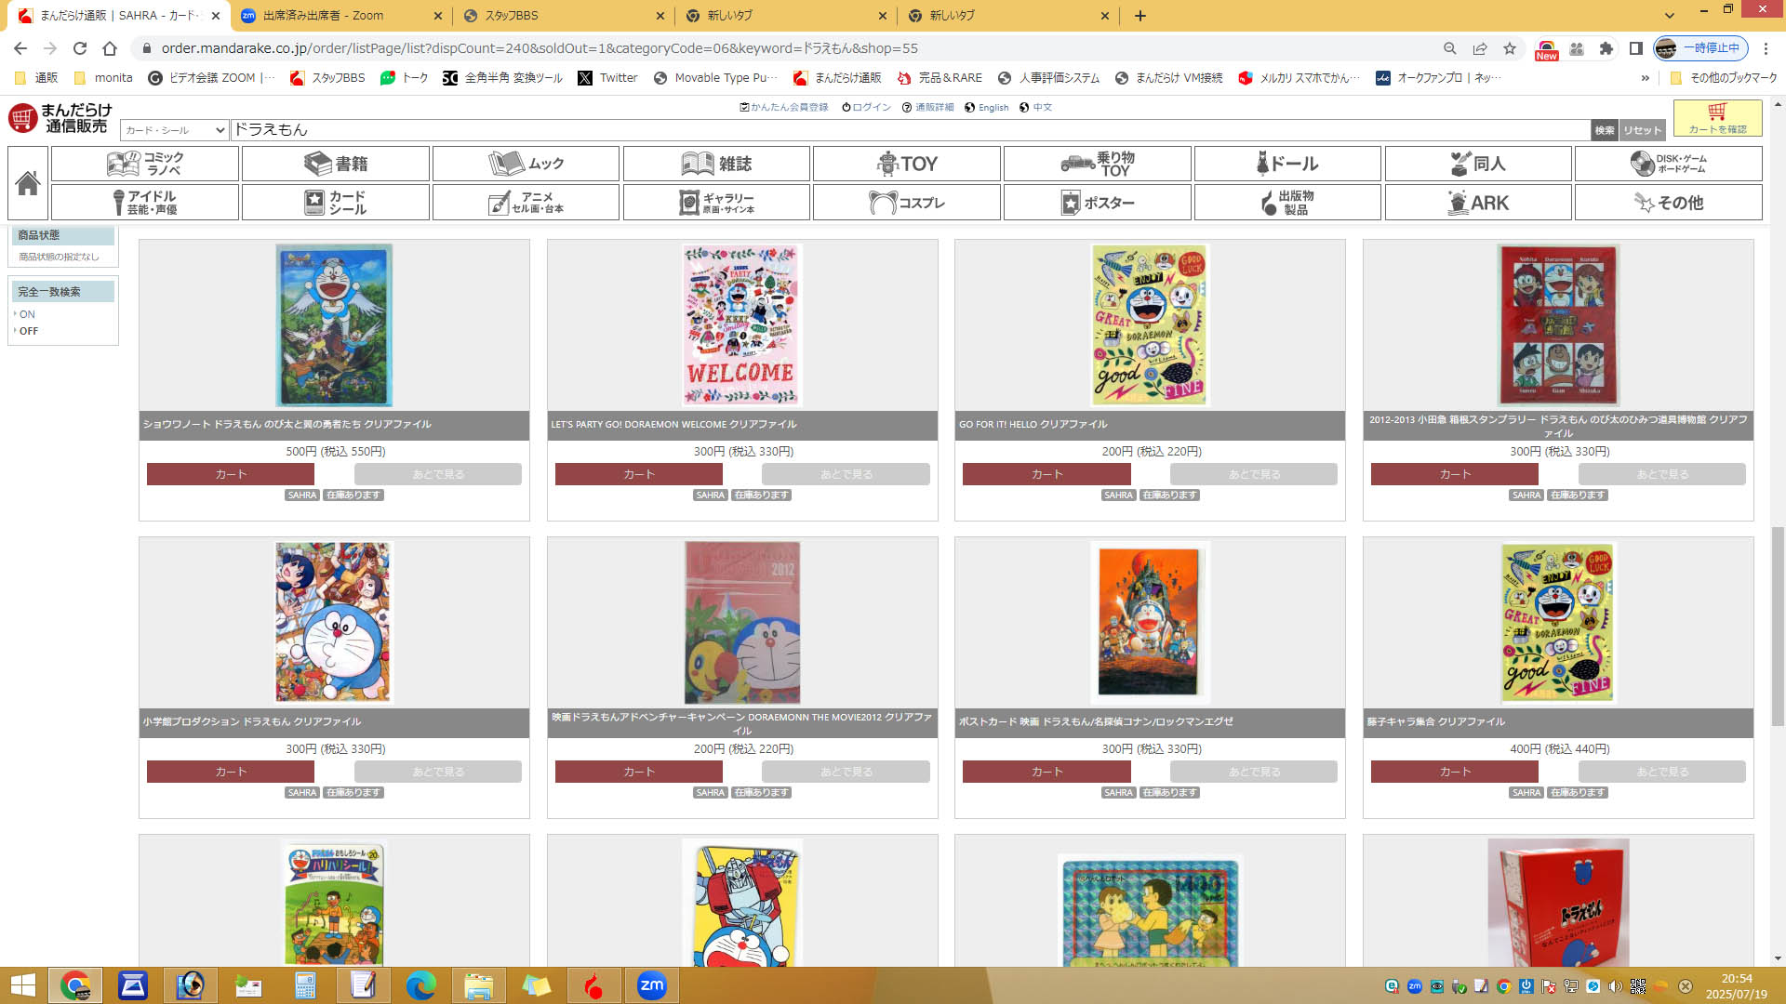This screenshot has width=1786, height=1004.
Task: Open Calculator from the taskbar
Action: (305, 985)
